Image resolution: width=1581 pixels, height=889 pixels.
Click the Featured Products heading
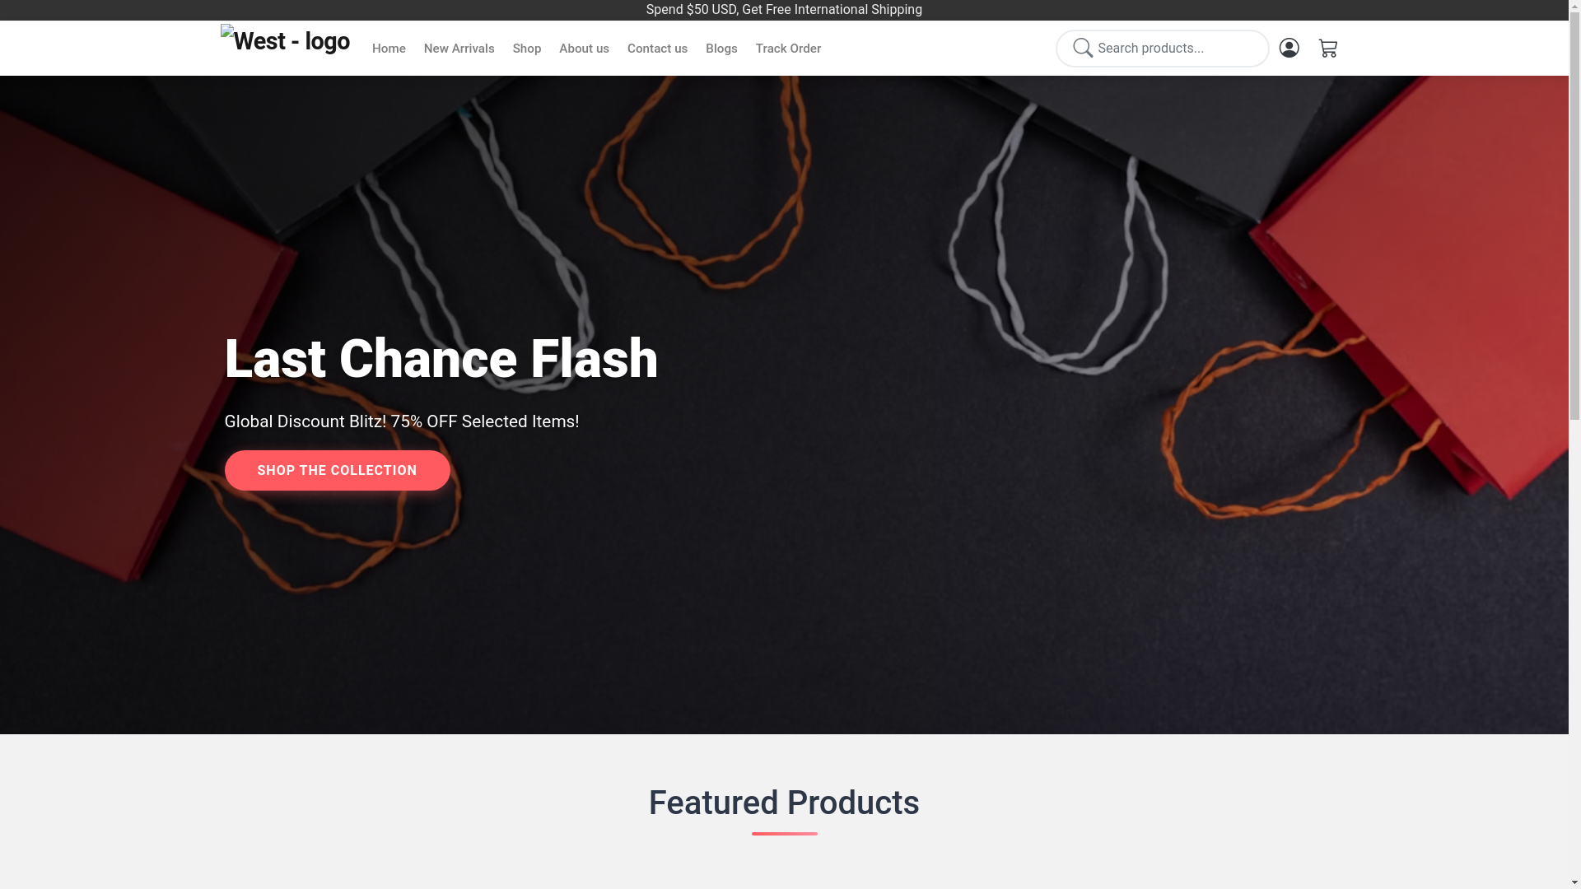(x=784, y=803)
